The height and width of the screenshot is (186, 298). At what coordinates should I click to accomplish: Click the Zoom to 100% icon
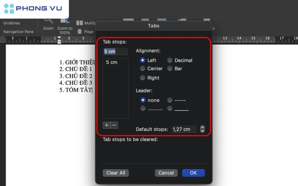tap(64, 21)
